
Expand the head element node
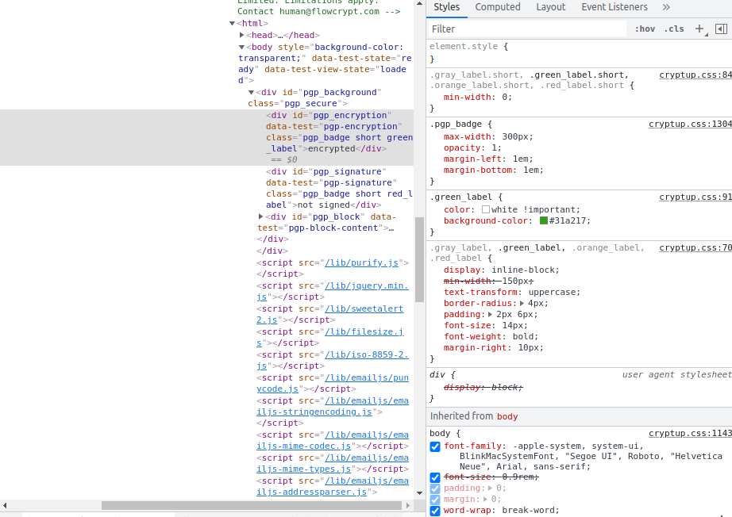241,35
